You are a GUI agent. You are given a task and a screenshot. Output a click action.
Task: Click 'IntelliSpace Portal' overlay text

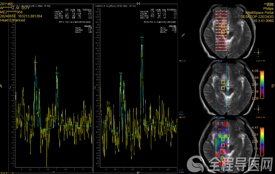click(x=259, y=13)
